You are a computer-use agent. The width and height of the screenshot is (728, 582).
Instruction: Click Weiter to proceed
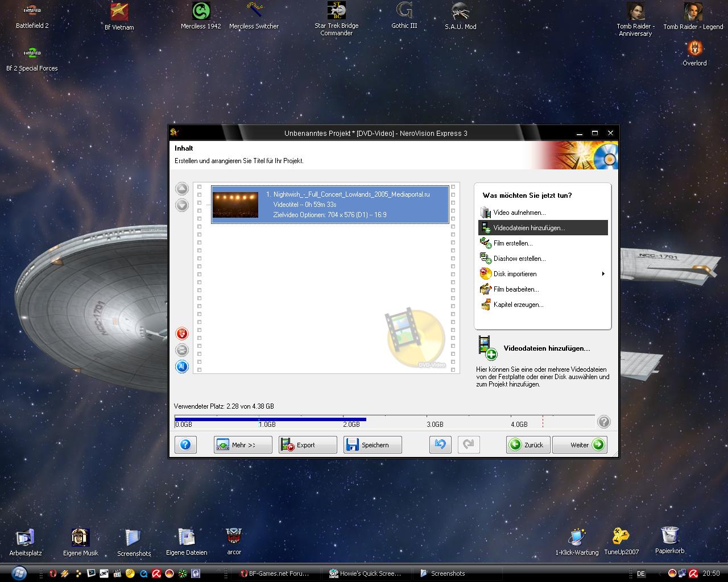[x=580, y=444]
